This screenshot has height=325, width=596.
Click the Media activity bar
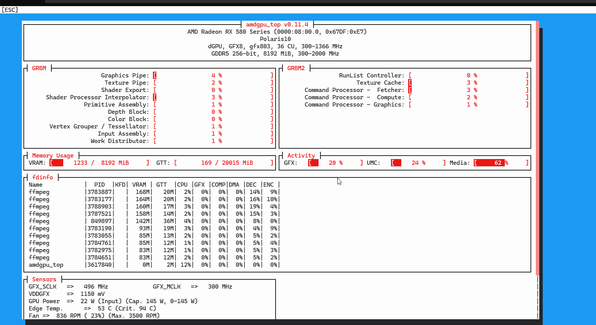(x=501, y=163)
